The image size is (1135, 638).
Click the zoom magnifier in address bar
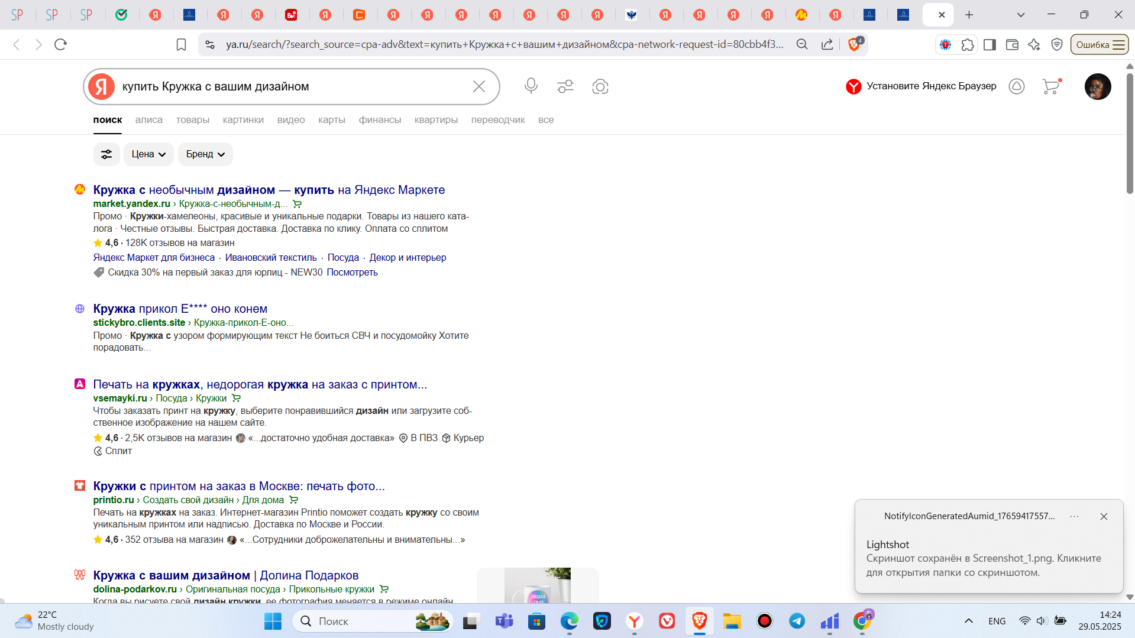coord(802,44)
